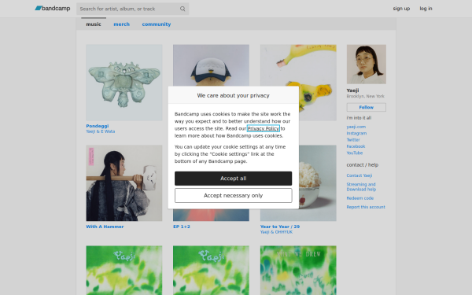Switch to the merch tab

(122, 24)
